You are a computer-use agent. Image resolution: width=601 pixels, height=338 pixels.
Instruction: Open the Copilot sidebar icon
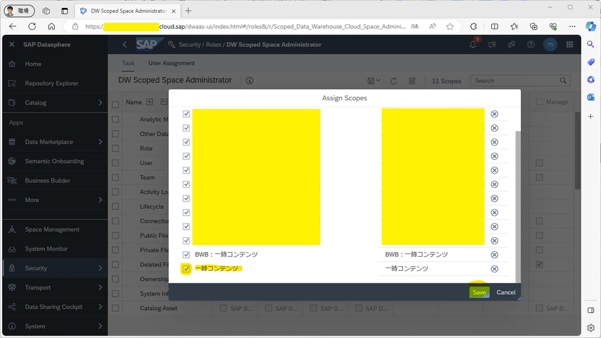pyautogui.click(x=591, y=26)
